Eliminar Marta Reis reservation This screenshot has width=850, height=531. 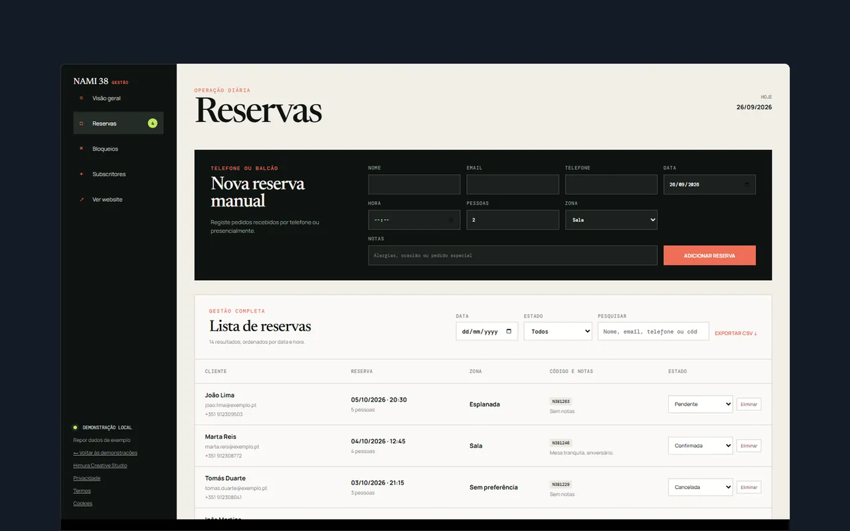[749, 445]
